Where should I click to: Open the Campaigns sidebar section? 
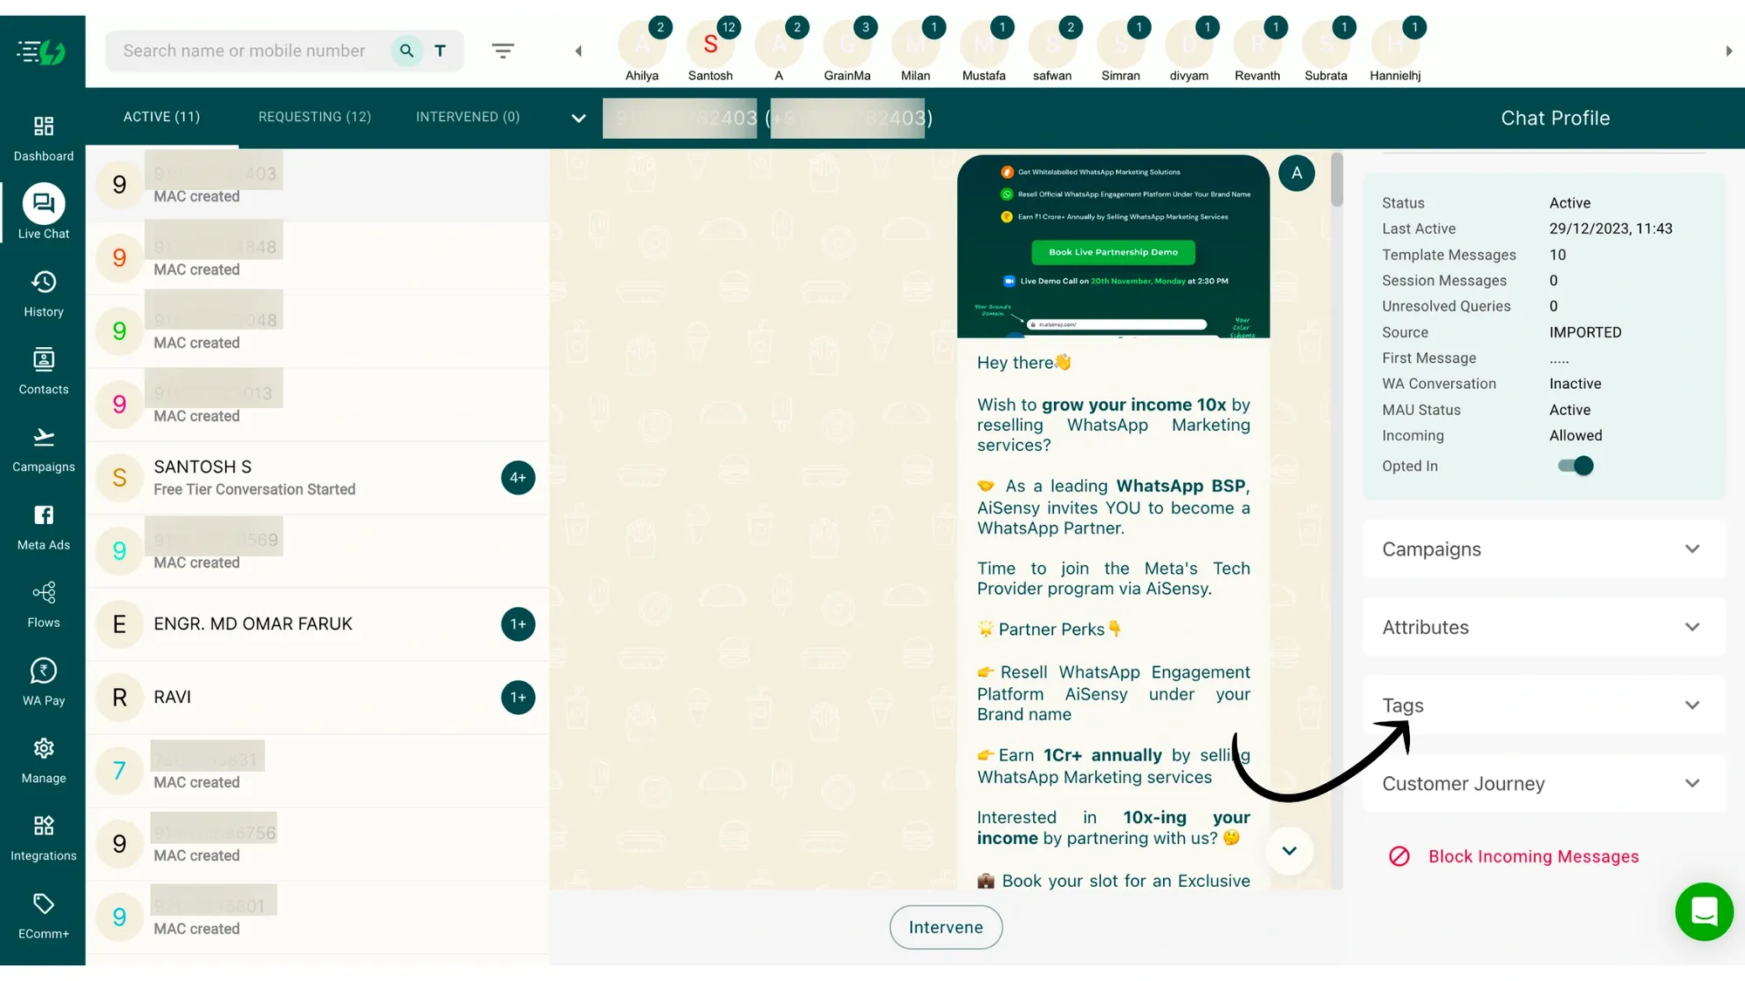[44, 448]
